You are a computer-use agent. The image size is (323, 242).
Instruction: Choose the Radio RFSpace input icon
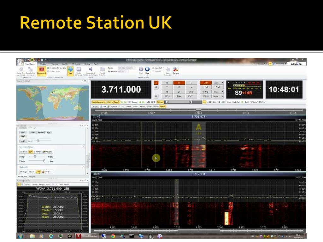tap(79, 69)
